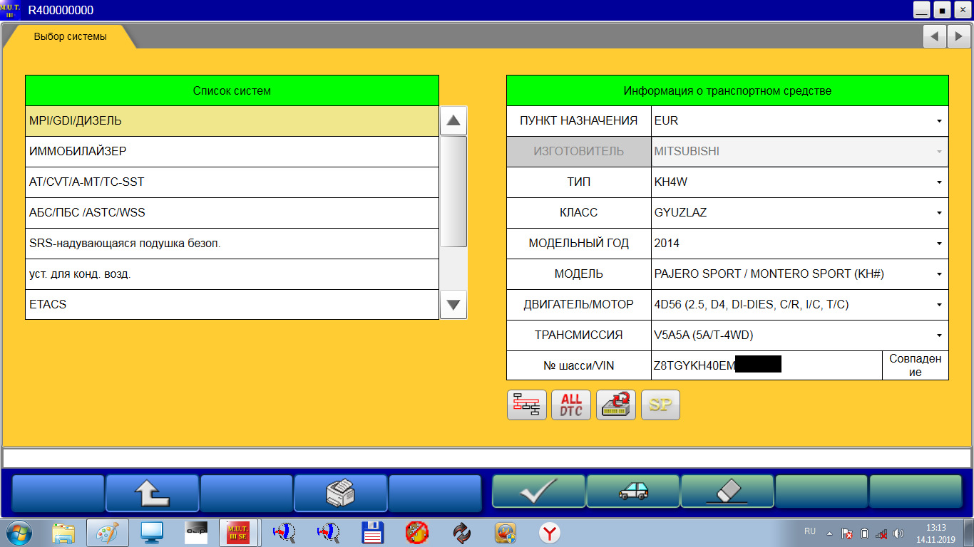
Task: Click ИЗГОТОВИТЕЛЬ dropdown showing MITSUBISHI
Action: [x=800, y=152]
